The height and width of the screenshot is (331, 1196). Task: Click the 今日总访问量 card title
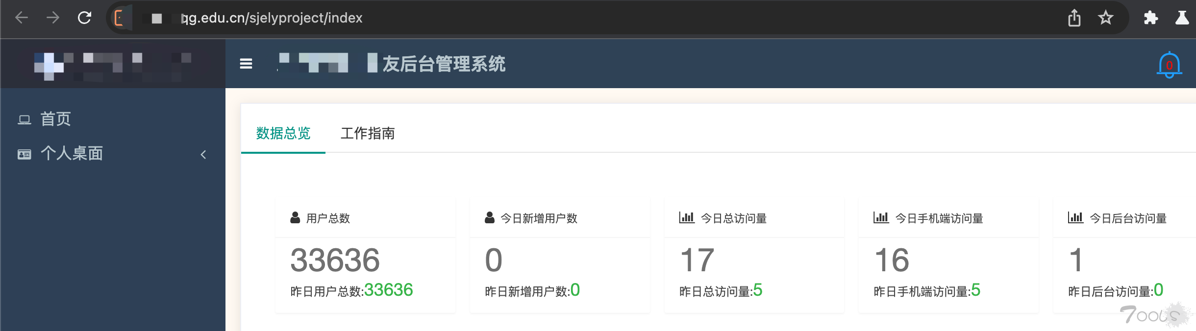point(734,218)
